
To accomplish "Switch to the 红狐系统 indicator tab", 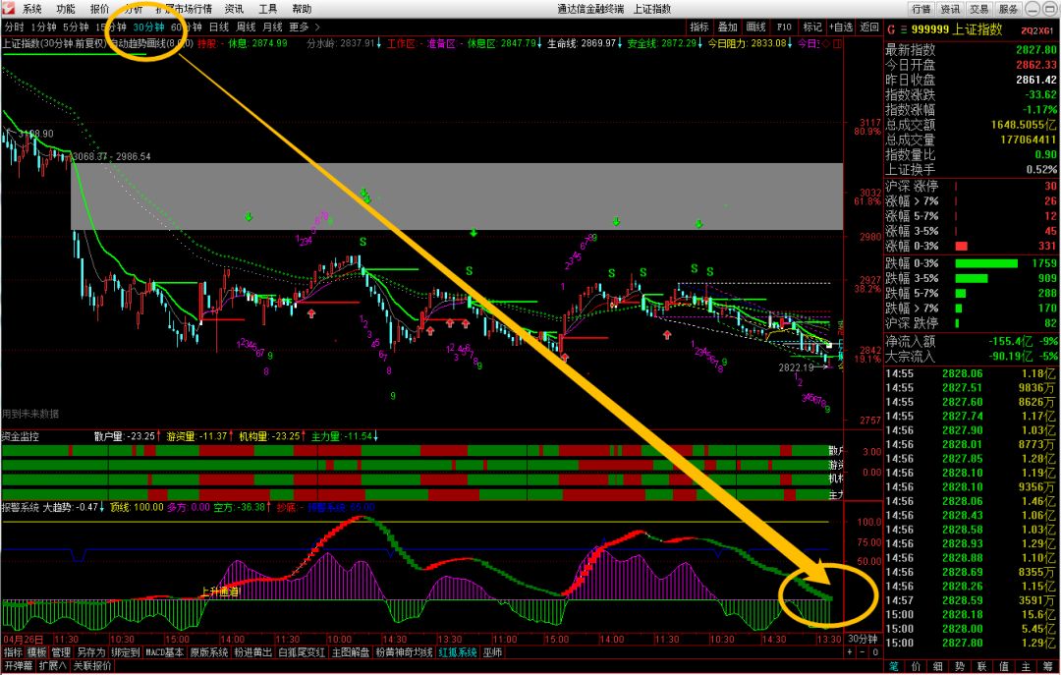I will coord(458,652).
